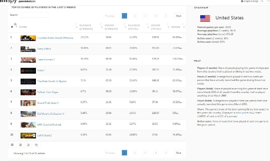
Task: Sort table by Share column
Action: point(176,27)
